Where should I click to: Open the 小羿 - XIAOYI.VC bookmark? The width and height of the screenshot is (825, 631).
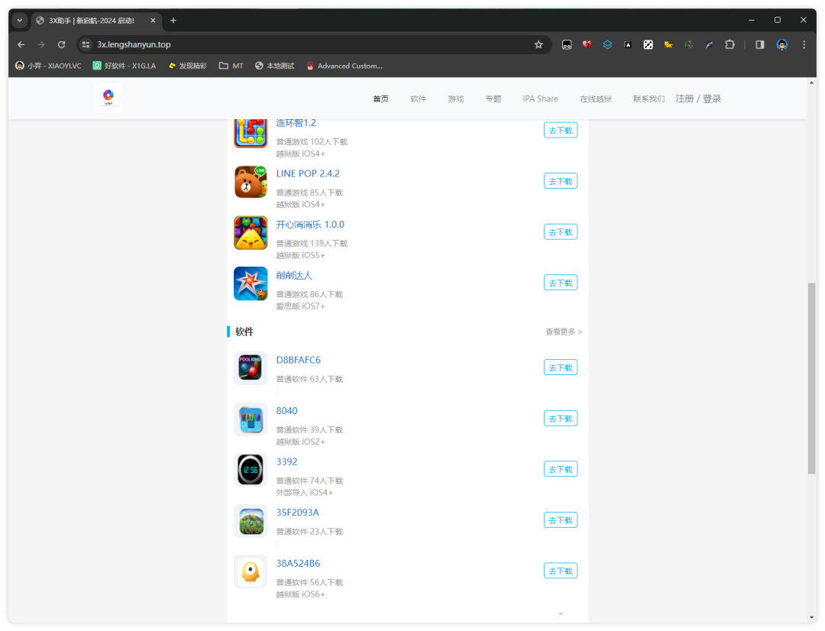click(48, 66)
